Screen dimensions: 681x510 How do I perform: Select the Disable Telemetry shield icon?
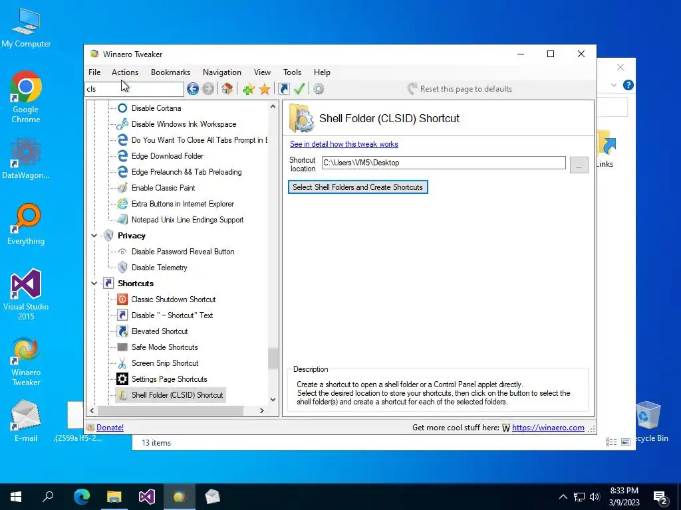(123, 268)
